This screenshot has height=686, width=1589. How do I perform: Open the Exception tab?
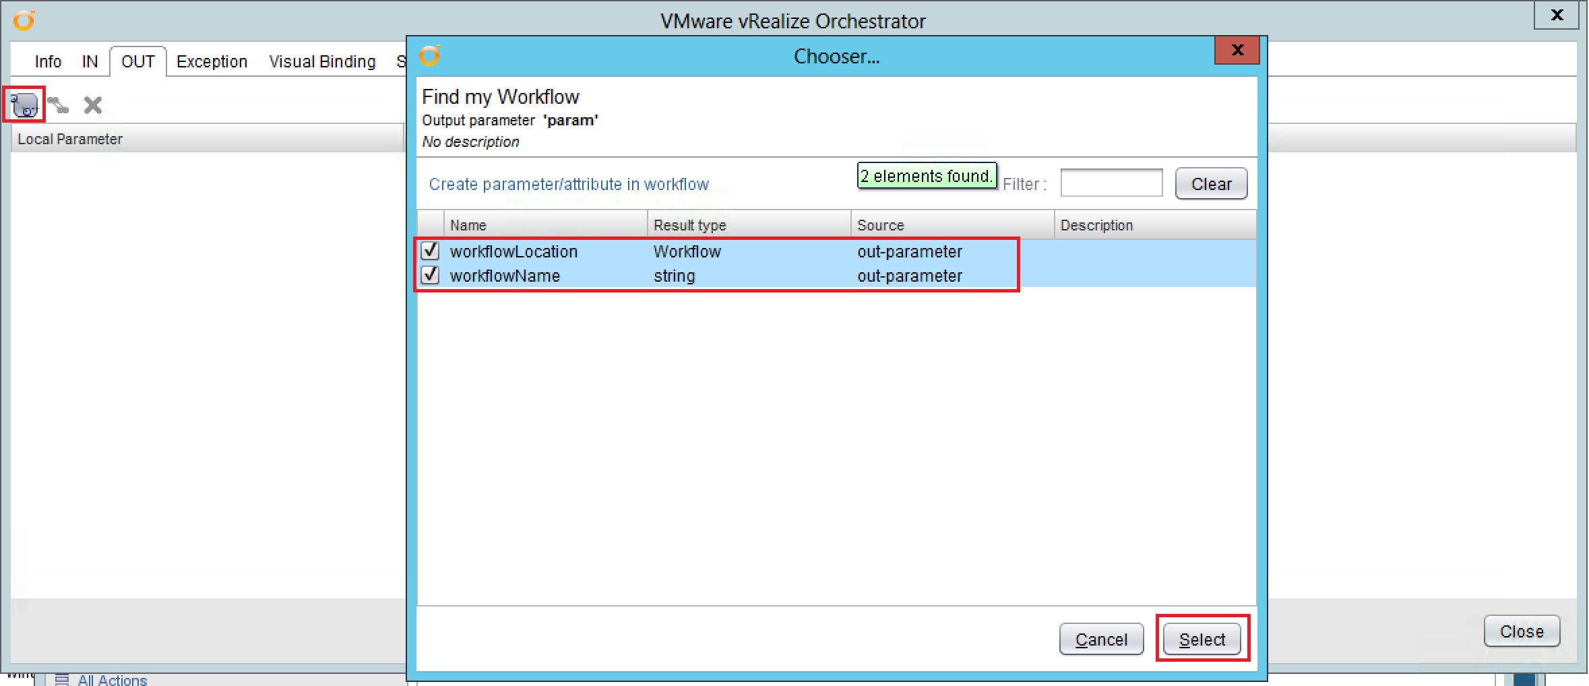(x=211, y=61)
